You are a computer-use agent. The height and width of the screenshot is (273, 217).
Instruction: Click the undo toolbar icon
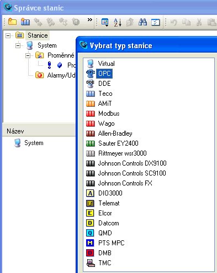pos(173,22)
